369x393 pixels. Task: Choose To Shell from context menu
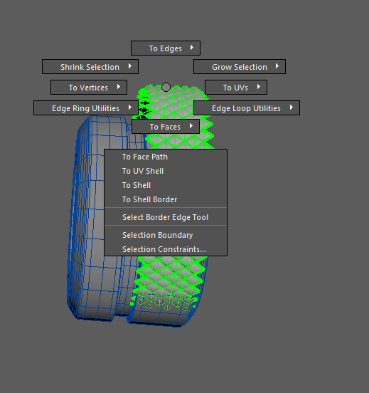166,186
